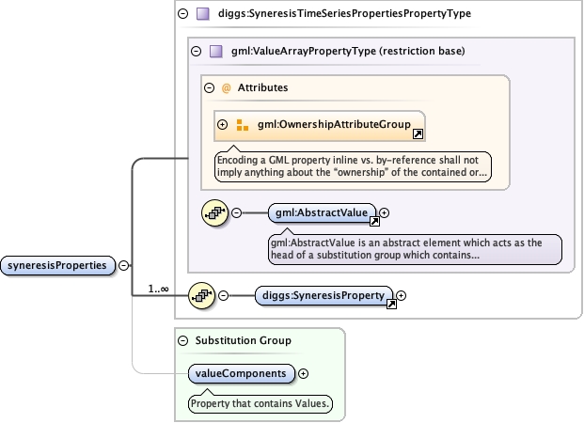The image size is (584, 423).
Task: Click the purple type icon beside diggs:SyneresisTimeSeriesPropertiesPropertyType
Action: click(x=202, y=14)
